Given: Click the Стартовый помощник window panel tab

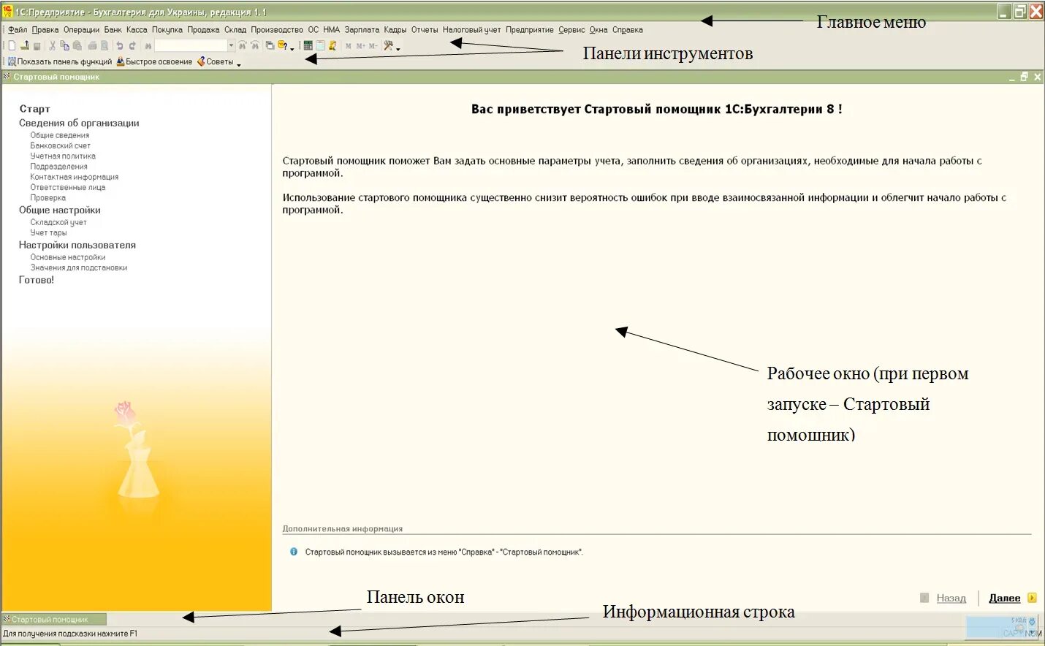Looking at the screenshot, I should click(53, 619).
